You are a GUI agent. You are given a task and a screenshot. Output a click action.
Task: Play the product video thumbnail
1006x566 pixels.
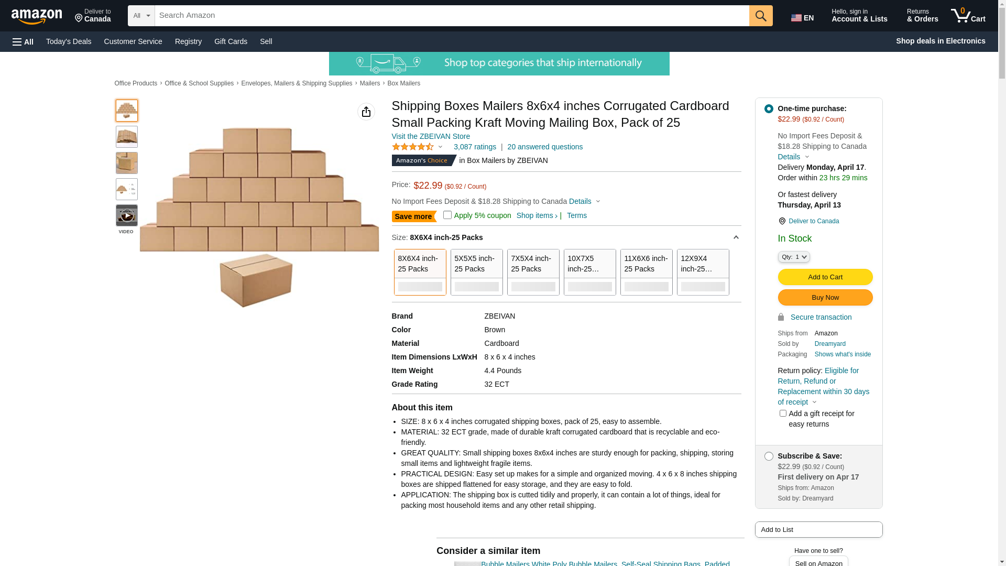pos(127,215)
